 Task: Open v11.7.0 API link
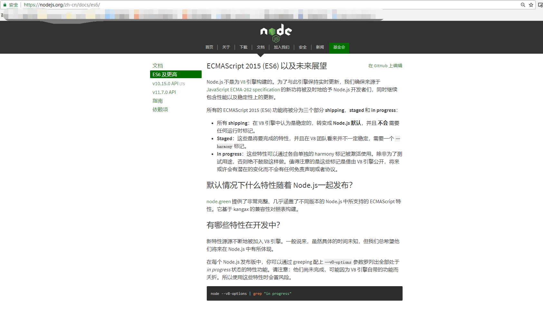click(x=164, y=92)
